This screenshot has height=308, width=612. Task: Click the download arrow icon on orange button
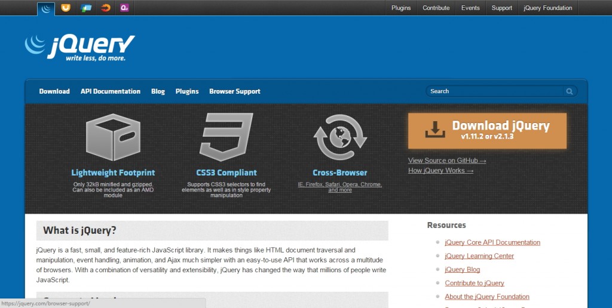pyautogui.click(x=435, y=129)
